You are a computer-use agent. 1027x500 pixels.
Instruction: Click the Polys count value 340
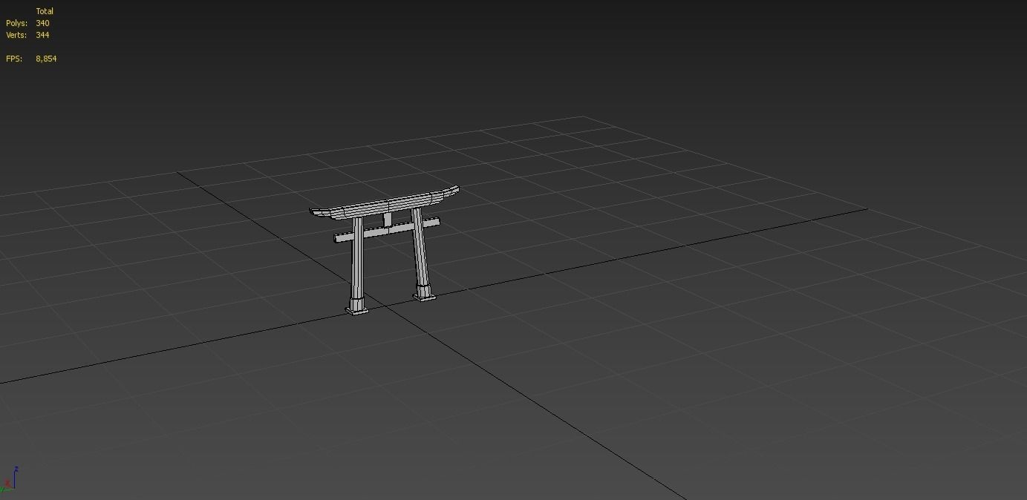42,23
